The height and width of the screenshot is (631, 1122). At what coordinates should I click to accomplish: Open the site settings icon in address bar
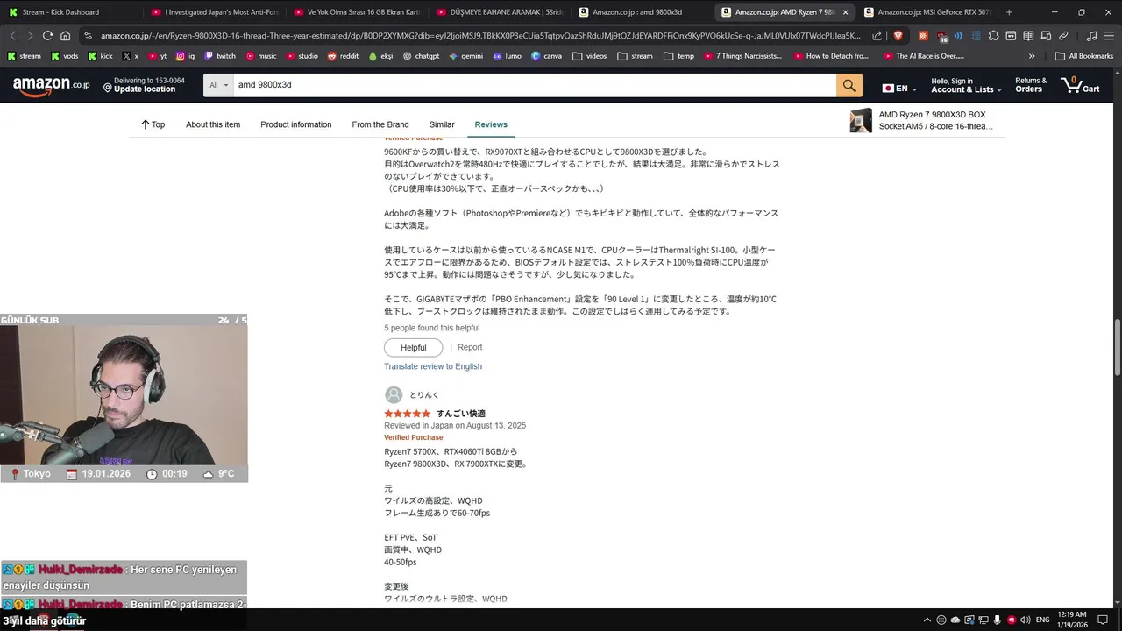pyautogui.click(x=88, y=36)
